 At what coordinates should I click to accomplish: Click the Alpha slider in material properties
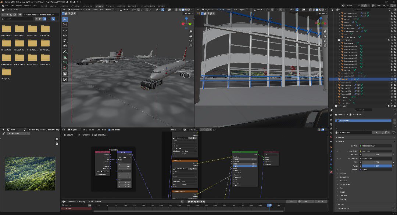click(x=377, y=166)
